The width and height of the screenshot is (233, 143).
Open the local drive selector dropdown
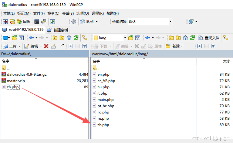coord(6,38)
